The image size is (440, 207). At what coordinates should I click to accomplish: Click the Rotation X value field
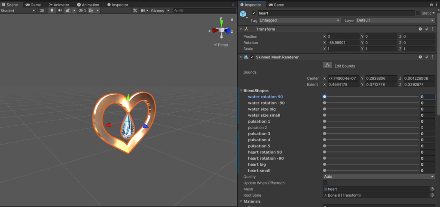point(343,43)
